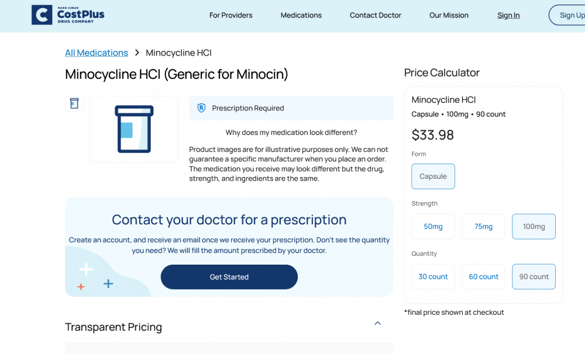The height and width of the screenshot is (354, 585).
Task: Click the breadcrumb arrow separator
Action: [x=137, y=53]
